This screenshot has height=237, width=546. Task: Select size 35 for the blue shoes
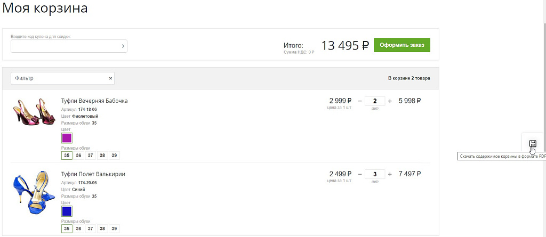[67, 228]
